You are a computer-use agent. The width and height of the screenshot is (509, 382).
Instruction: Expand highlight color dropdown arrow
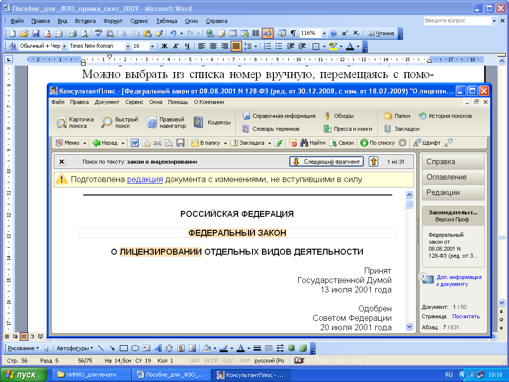click(341, 46)
